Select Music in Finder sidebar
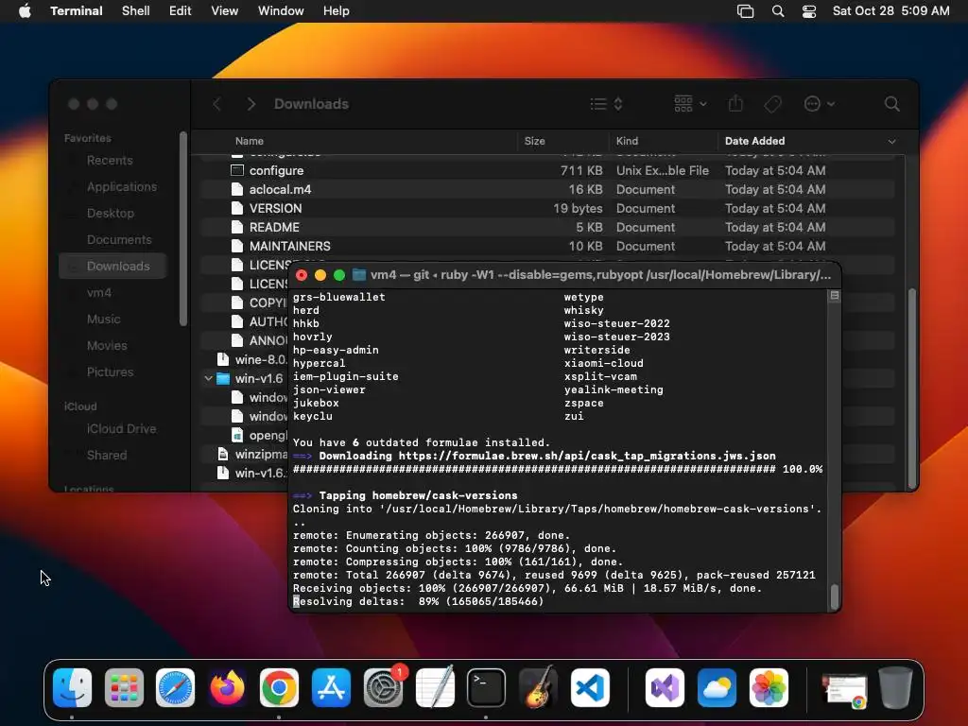 [112, 320]
